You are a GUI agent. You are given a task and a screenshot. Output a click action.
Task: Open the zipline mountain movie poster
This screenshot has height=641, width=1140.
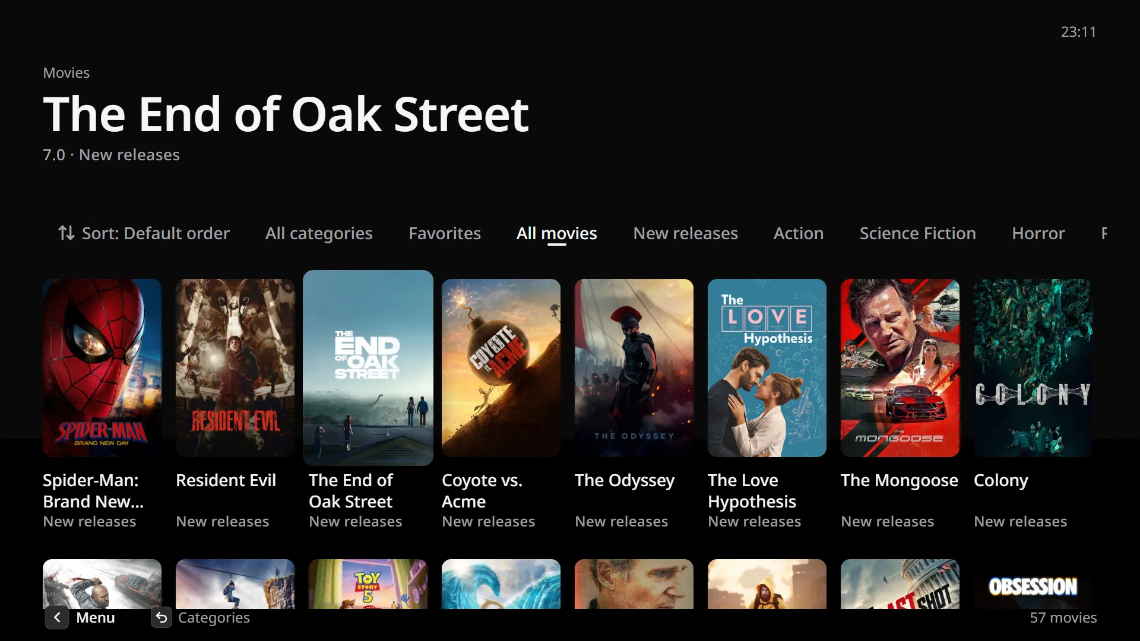click(x=235, y=584)
